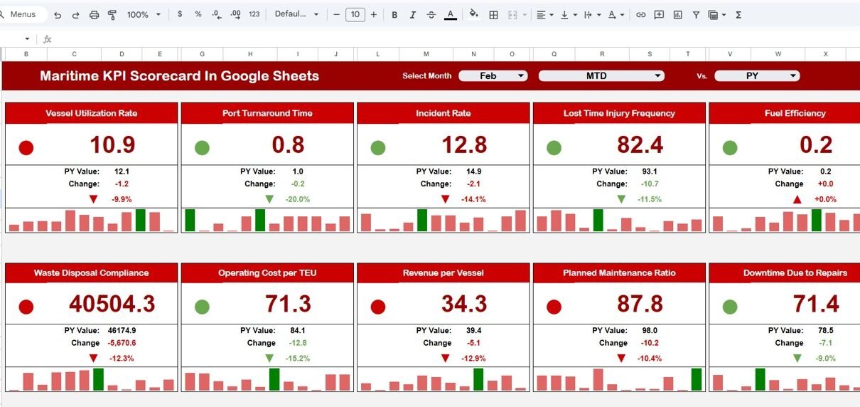The width and height of the screenshot is (860, 407).
Task: Click the font size input field
Action: [355, 15]
